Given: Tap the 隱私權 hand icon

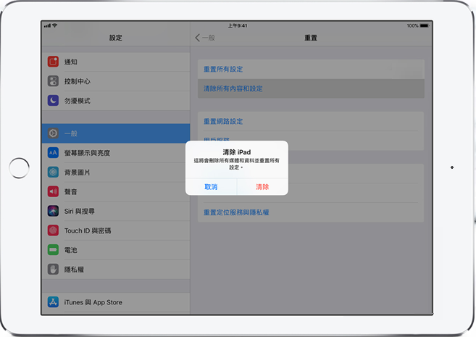Looking at the screenshot, I should 53,270.
